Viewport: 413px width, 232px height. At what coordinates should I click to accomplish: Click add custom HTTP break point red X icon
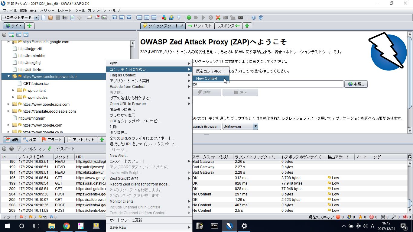[x=218, y=18]
